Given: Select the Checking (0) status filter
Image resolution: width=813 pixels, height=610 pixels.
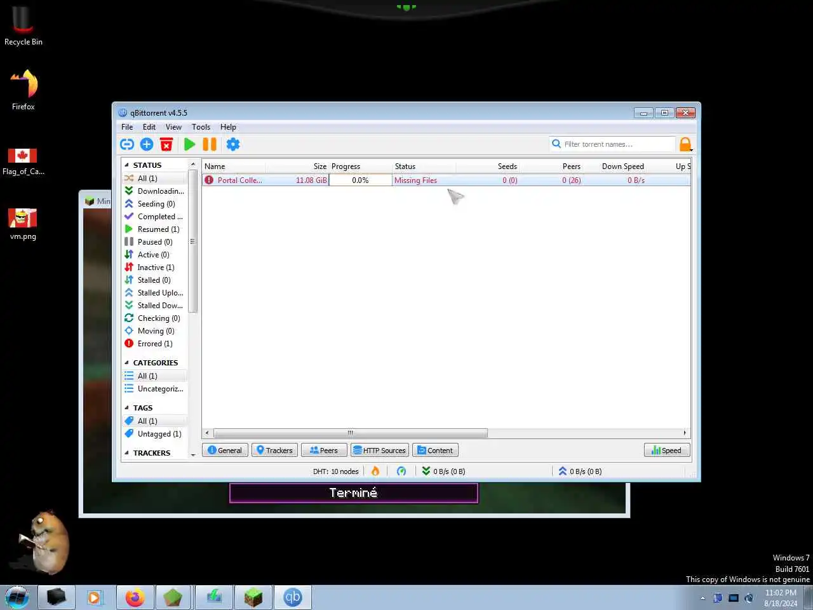Looking at the screenshot, I should [x=154, y=318].
